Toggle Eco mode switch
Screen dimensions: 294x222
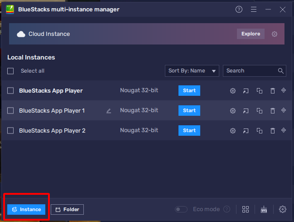(181, 209)
